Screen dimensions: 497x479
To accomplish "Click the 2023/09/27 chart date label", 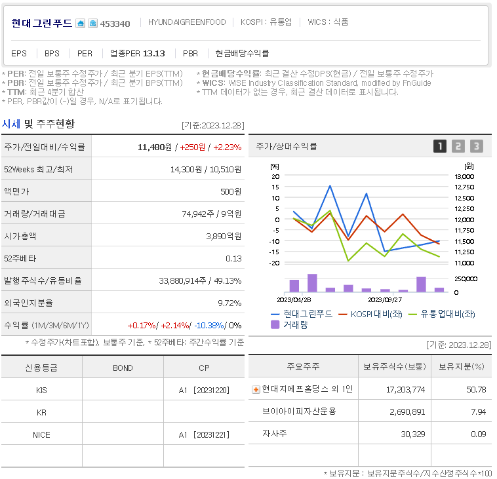I will click(385, 299).
